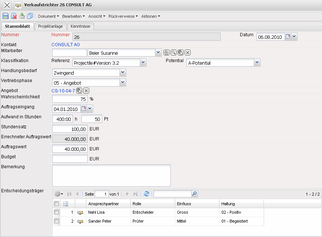Viewport: 322px width, 237px height.
Task: Clear the Mitarbeiter field with X icon
Action: (188, 53)
